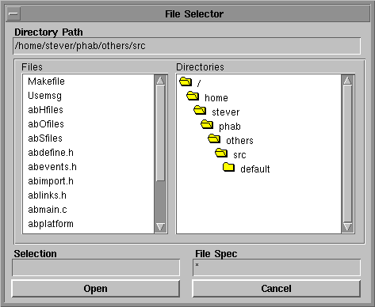This screenshot has width=375, height=307.
Task: Open the window menu button in title bar
Action: [13, 13]
